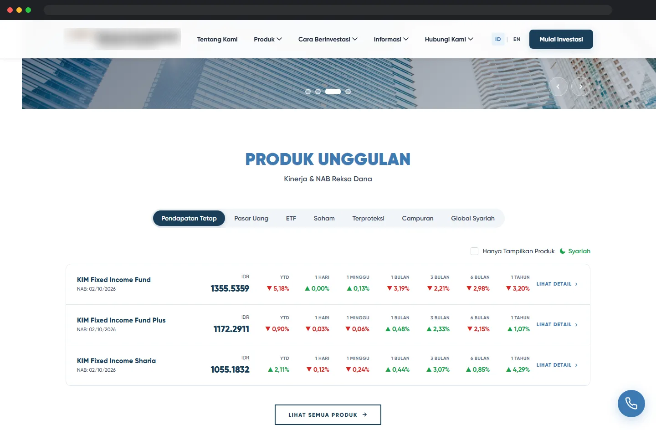Open the Tentang Kami page
This screenshot has height=430, width=656.
click(x=217, y=39)
